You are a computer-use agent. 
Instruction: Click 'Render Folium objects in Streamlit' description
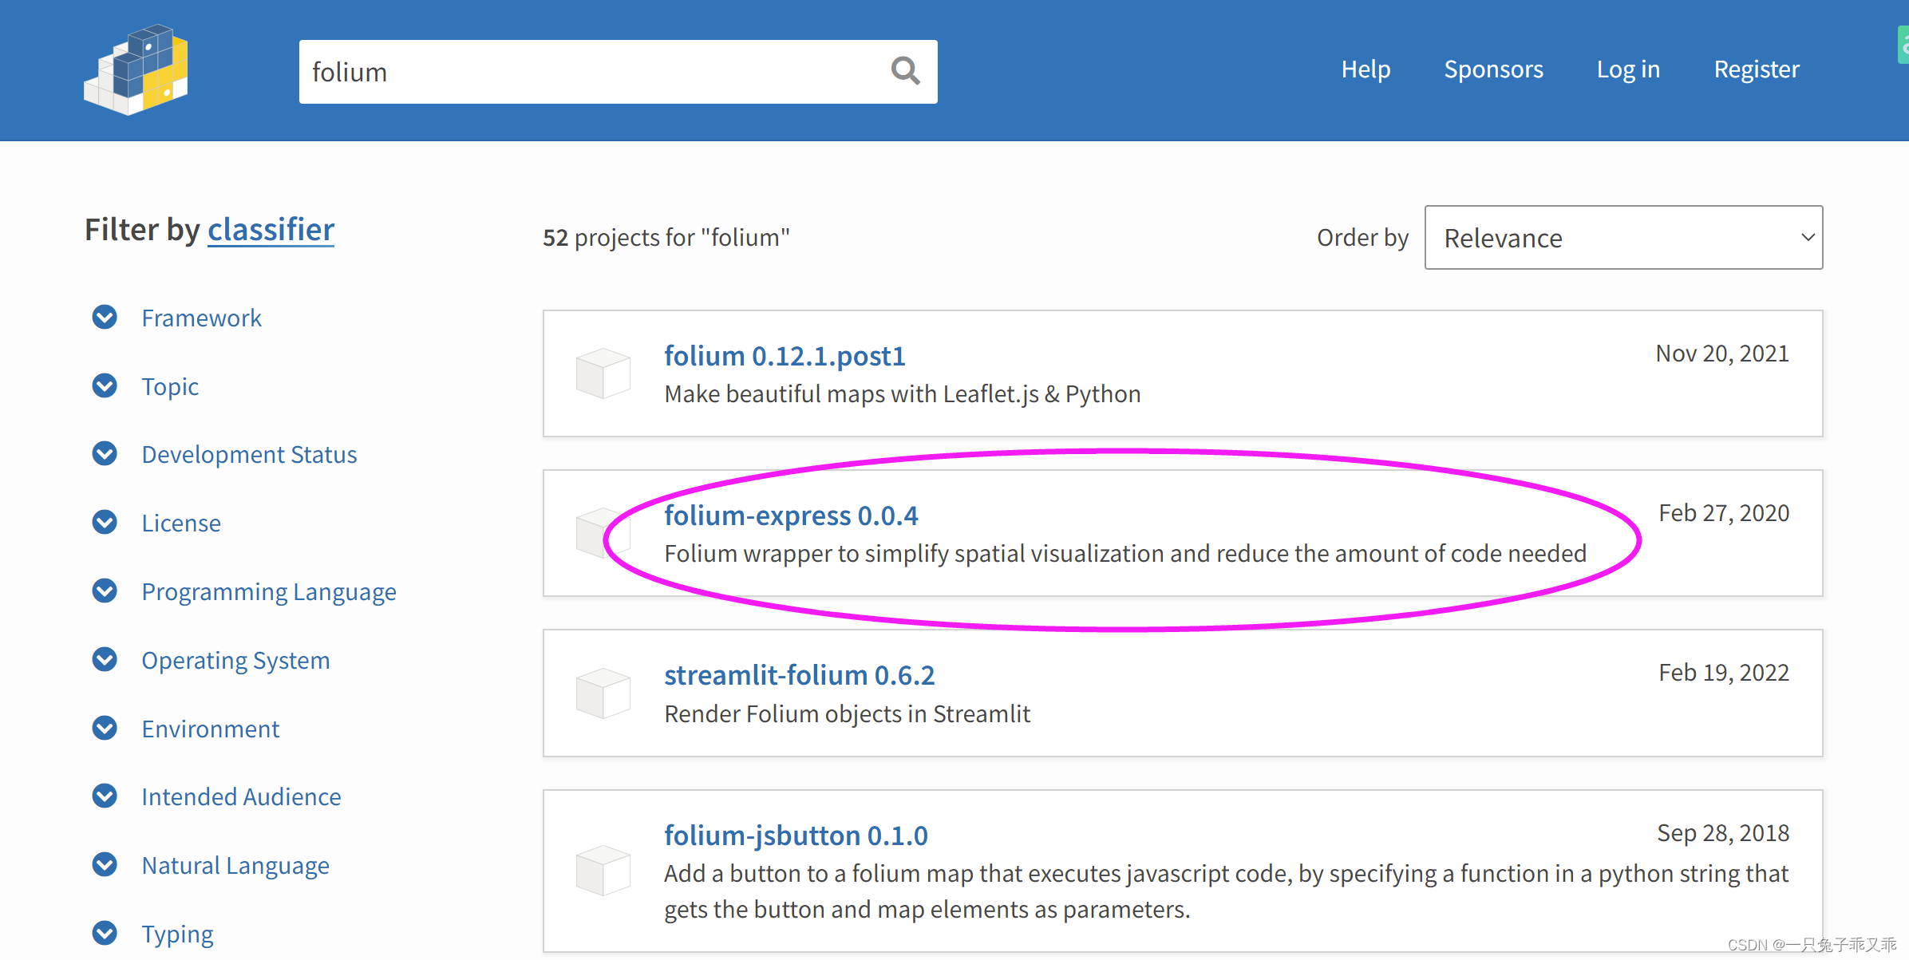[848, 713]
